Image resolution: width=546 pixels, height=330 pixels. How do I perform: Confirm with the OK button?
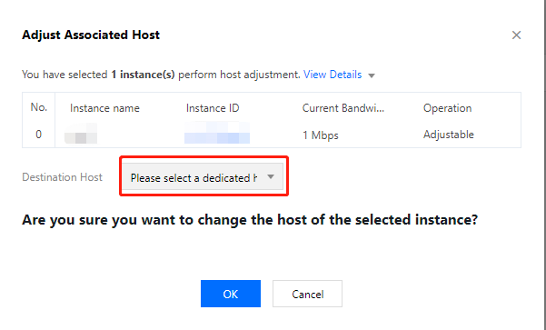tap(231, 294)
